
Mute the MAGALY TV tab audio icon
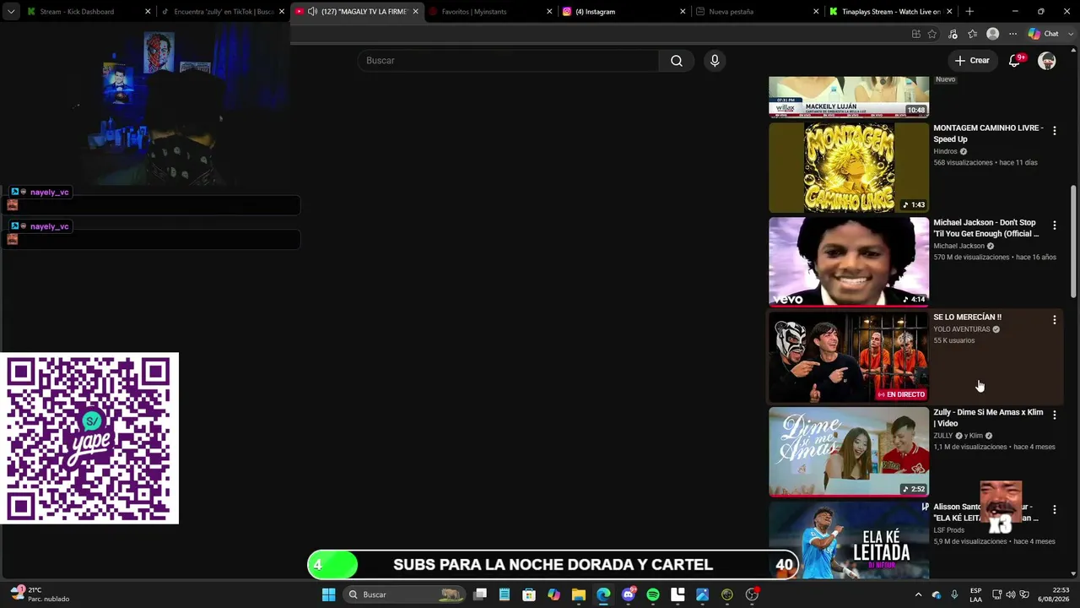coord(312,12)
